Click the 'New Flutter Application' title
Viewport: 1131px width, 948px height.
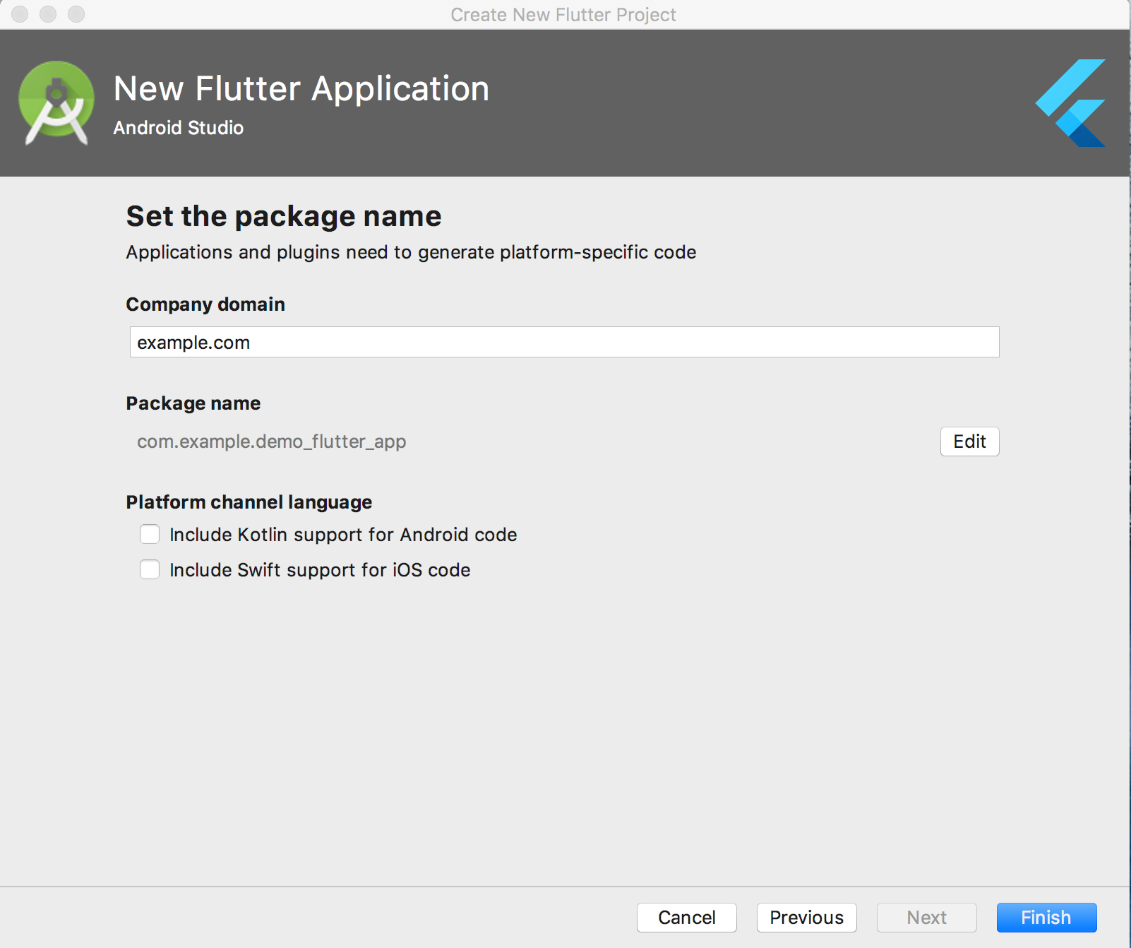click(301, 89)
